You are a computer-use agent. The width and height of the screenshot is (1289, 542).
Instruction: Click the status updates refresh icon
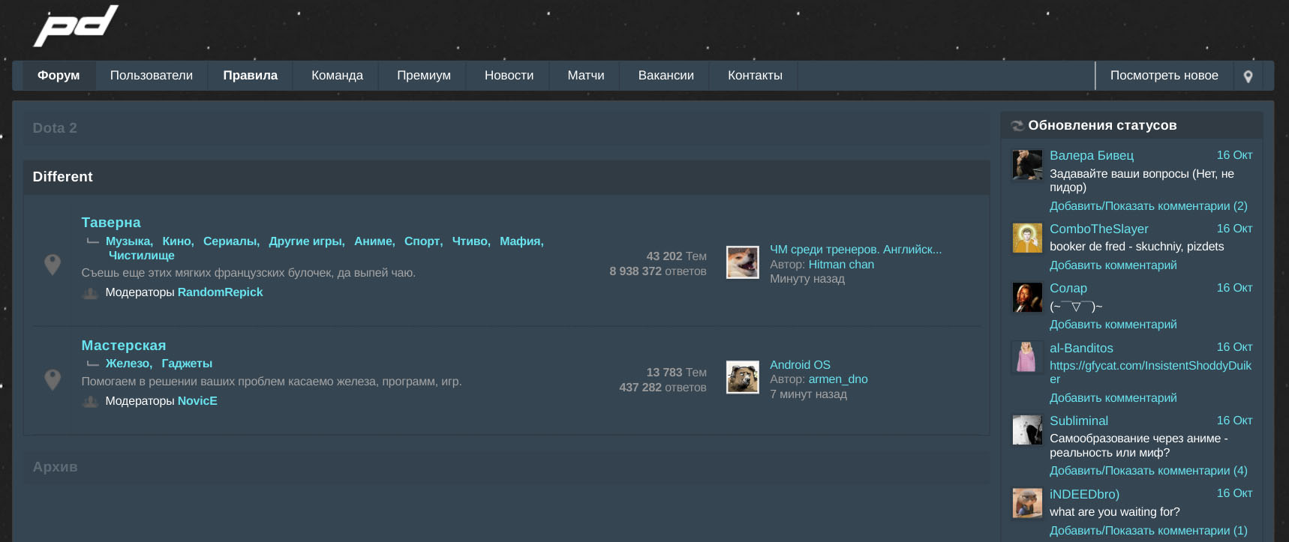click(1017, 126)
